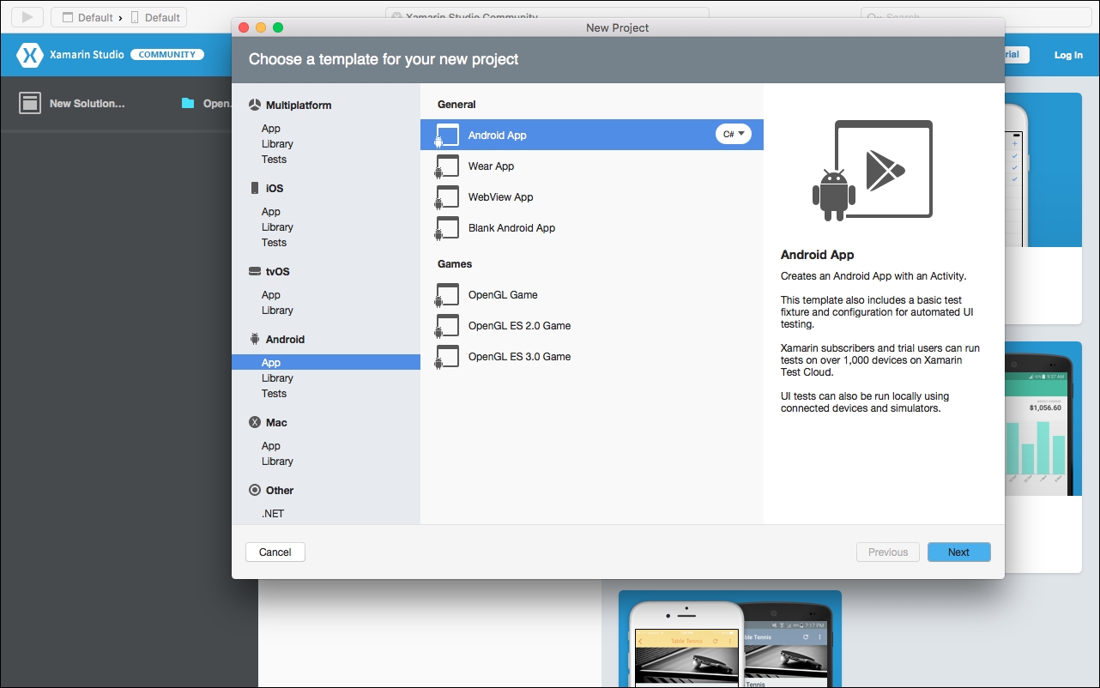1100x688 pixels.
Task: Select the OpenGL ES 3.0 Game icon
Action: tap(447, 357)
